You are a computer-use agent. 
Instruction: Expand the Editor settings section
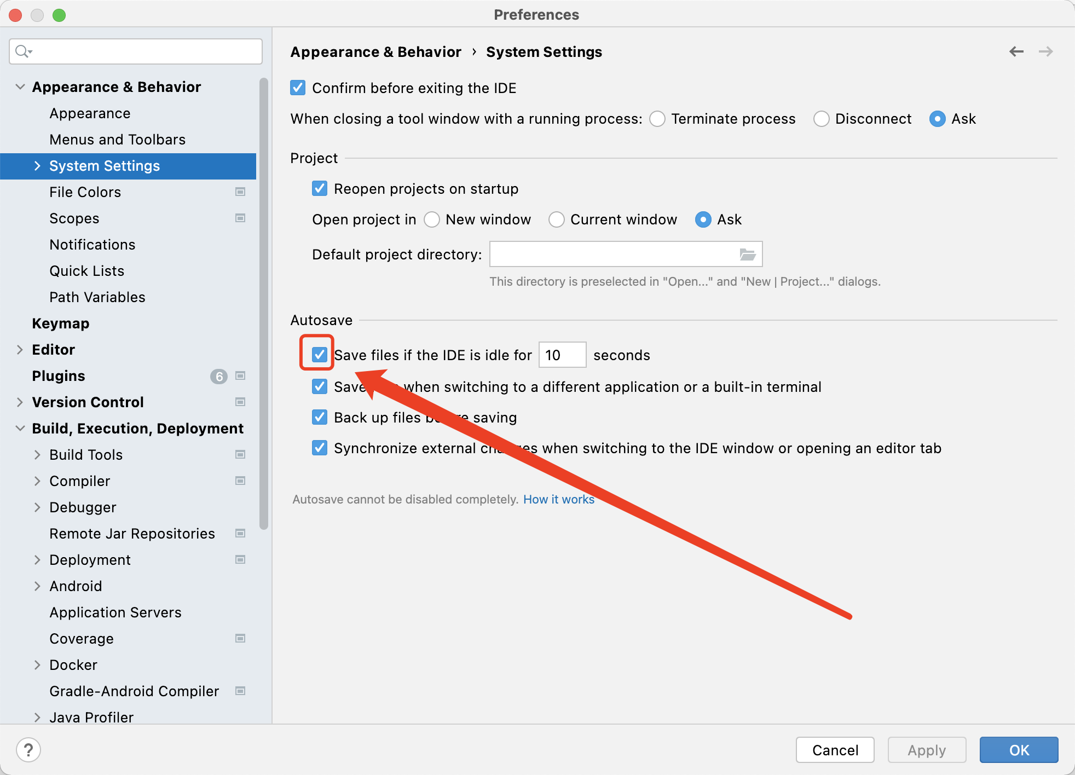[20, 350]
